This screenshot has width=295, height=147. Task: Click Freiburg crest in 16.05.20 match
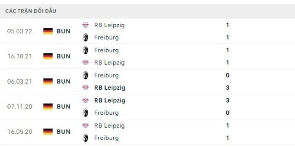click(x=86, y=138)
